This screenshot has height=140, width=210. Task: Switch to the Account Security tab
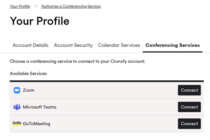[73, 45]
